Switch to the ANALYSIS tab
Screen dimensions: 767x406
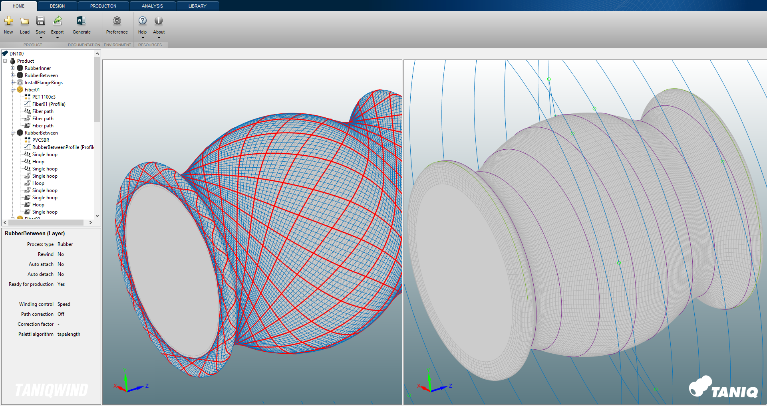[x=152, y=6]
